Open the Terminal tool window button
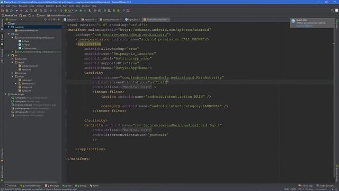The height and width of the screenshot is (191, 339). tap(11, 186)
